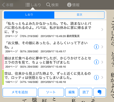Image resolution: width=114 pixels, height=102 pixels.
Task: Go back to 本棚 using arrow
Action: [x=3, y=5]
